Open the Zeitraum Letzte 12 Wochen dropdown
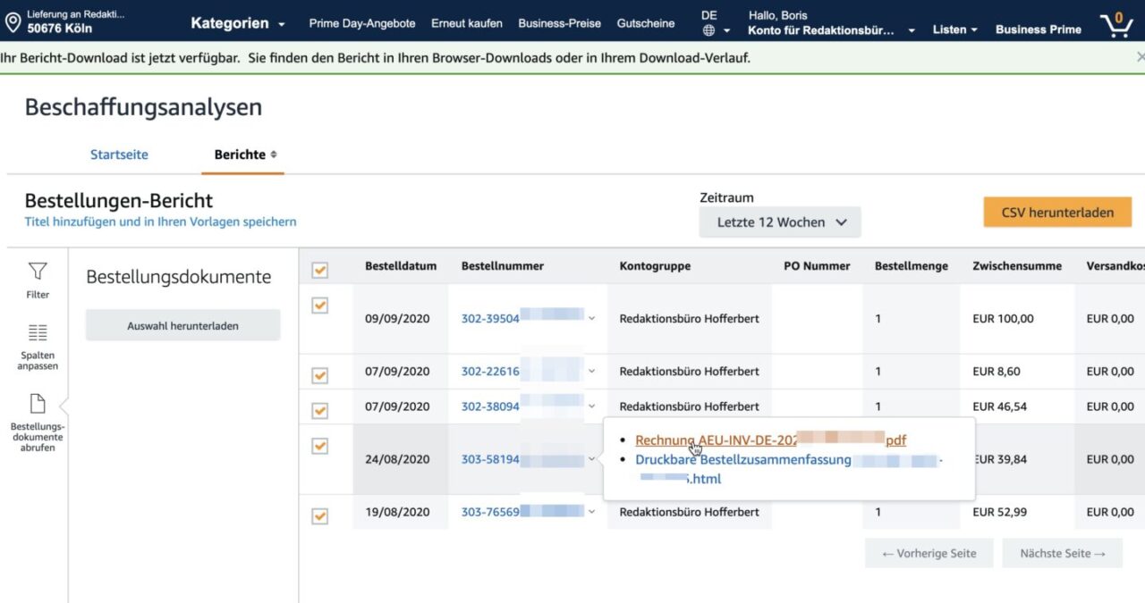The image size is (1145, 603). [780, 222]
